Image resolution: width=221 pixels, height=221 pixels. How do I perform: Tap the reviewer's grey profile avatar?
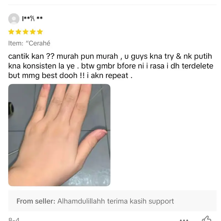14,19
